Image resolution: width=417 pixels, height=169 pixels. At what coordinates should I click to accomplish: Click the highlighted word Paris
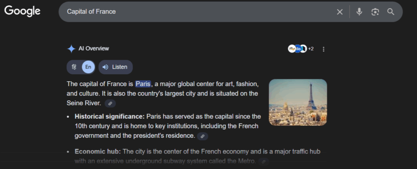143,84
